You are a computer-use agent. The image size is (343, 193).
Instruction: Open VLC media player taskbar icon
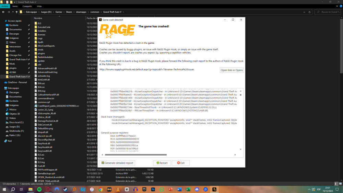118,189
